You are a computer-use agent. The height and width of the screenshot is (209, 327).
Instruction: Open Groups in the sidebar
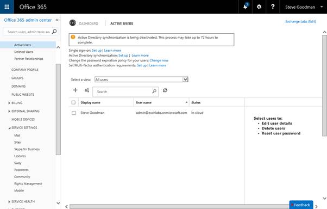[17, 78]
